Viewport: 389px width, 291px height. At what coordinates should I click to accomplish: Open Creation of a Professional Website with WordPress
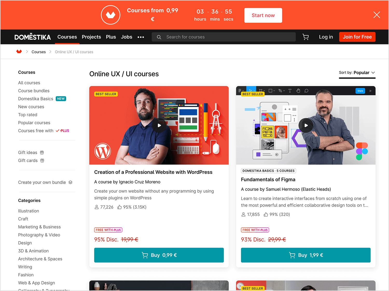pyautogui.click(x=153, y=172)
